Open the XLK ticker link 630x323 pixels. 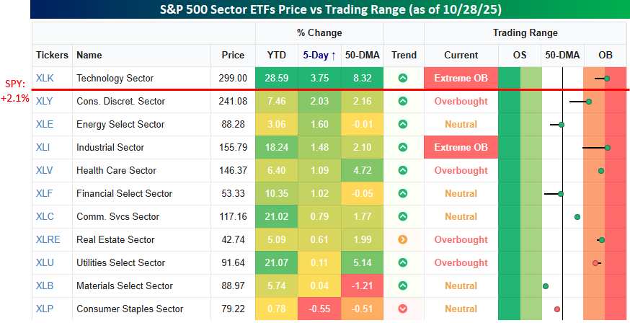coord(45,78)
